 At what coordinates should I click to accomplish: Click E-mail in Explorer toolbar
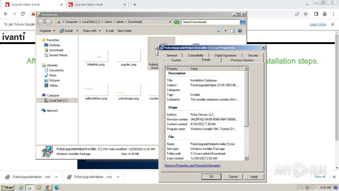[x=110, y=31]
